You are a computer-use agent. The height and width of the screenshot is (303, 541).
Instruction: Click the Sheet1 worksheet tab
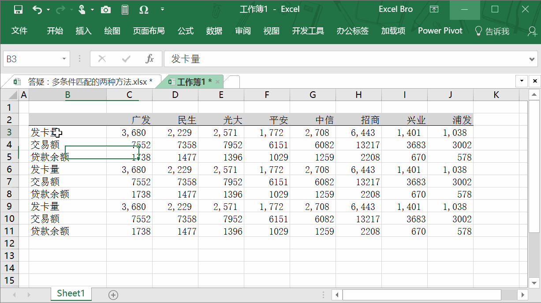click(x=71, y=294)
